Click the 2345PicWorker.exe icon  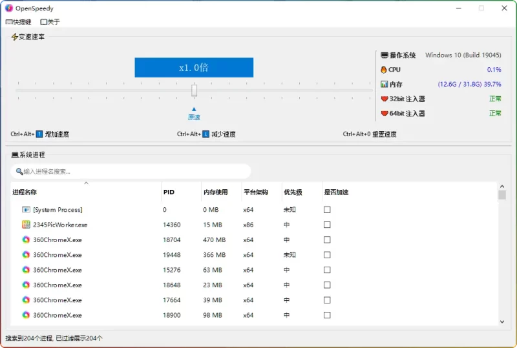[26, 225]
